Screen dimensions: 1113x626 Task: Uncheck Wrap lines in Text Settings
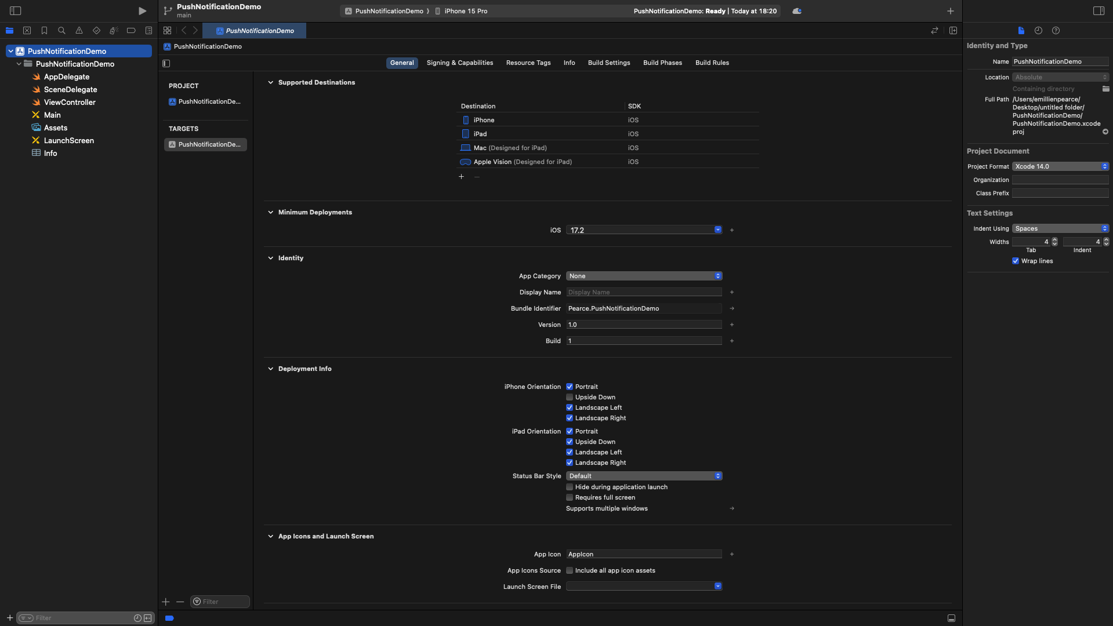(x=1016, y=261)
